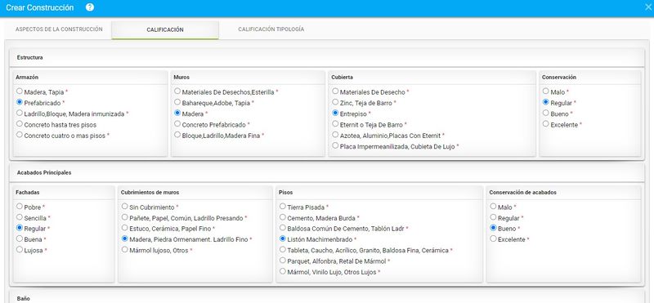Open the Calificación Tipología tab

point(271,29)
